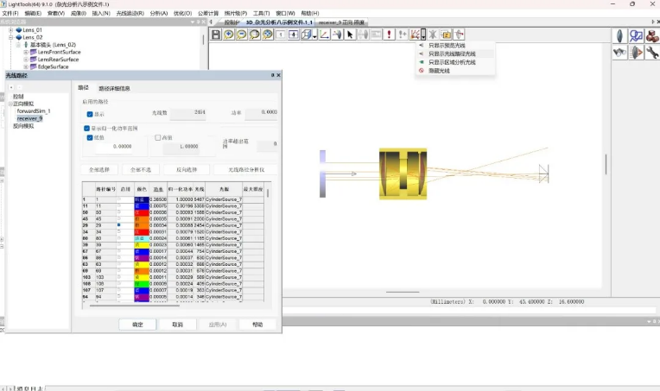
Task: Click the red exclamation mark icon
Action: 390,35
